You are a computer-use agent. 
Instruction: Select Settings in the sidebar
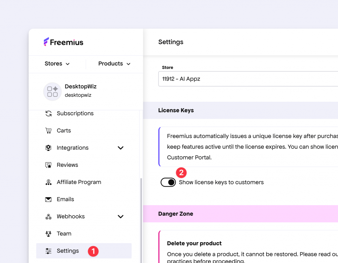click(84, 251)
